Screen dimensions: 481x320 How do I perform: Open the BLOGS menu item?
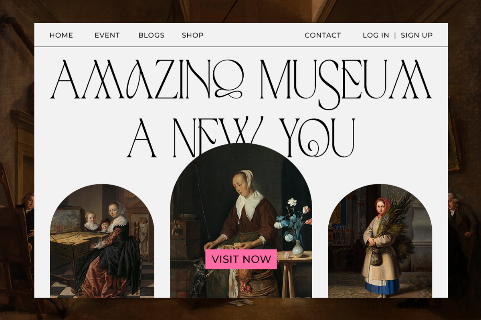151,35
